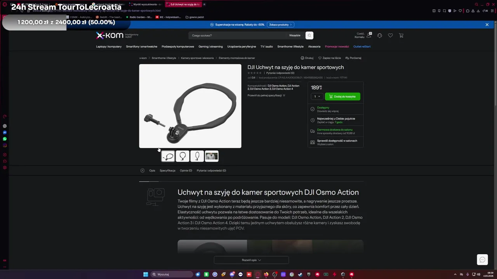Screen dimensions: 497x279
Task: Switch to the Opinie (0) tab
Action: pos(186,170)
